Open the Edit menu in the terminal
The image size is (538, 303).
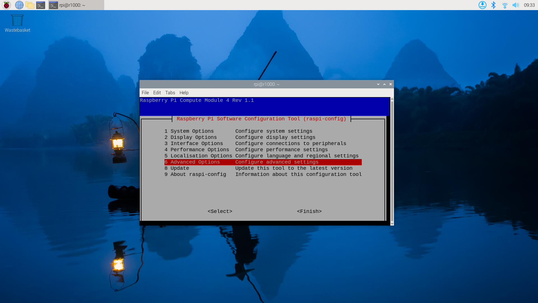click(x=157, y=93)
